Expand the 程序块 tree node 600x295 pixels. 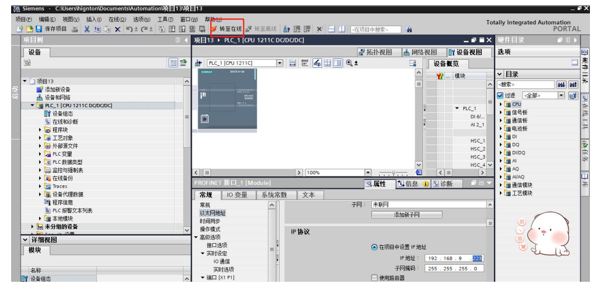click(41, 130)
